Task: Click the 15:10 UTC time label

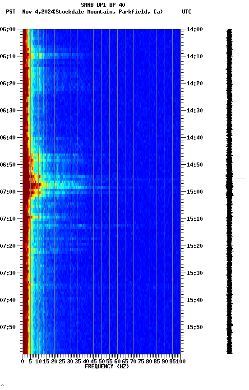Action: (x=195, y=219)
